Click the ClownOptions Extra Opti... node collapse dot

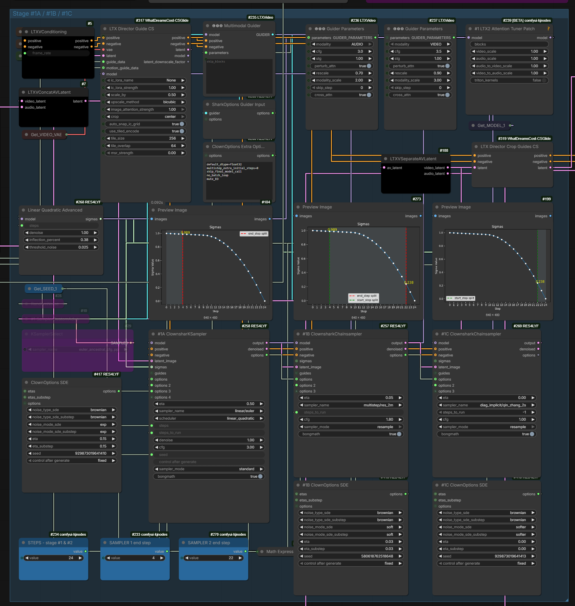[x=207, y=147]
